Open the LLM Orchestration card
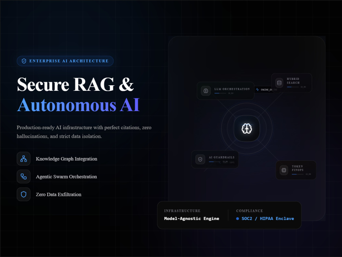Image resolution: width=342 pixels, height=257 pixels. pyautogui.click(x=225, y=91)
